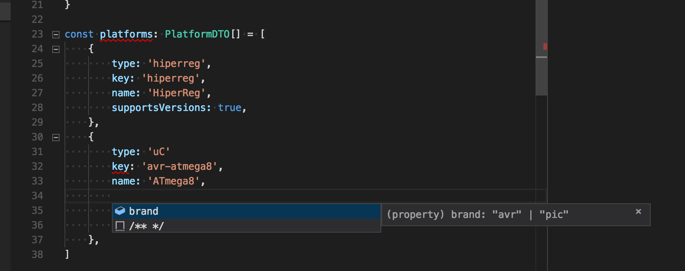Click the 'supportsVersions' property name
685x271 pixels.
(x=159, y=108)
